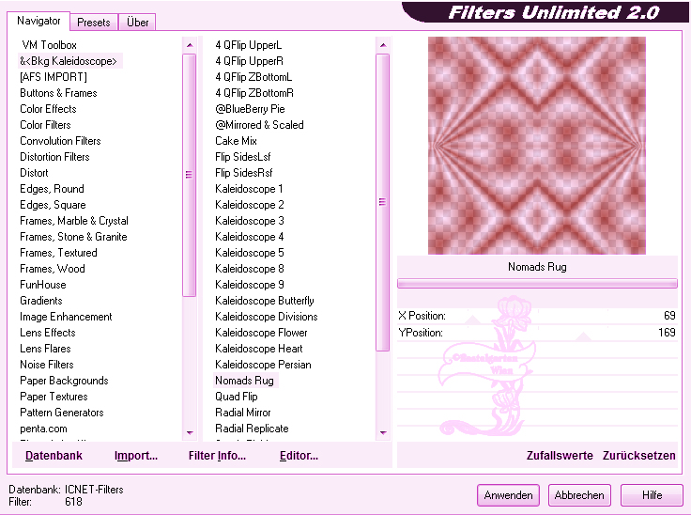Choose Quad Flip filter
Viewport: 691px width, 515px height.
(x=237, y=397)
